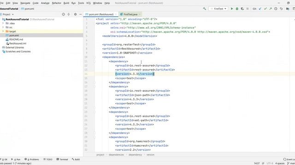This screenshot has height=165, width=295.
Task: Open the Build tool window
Action: point(76,159)
